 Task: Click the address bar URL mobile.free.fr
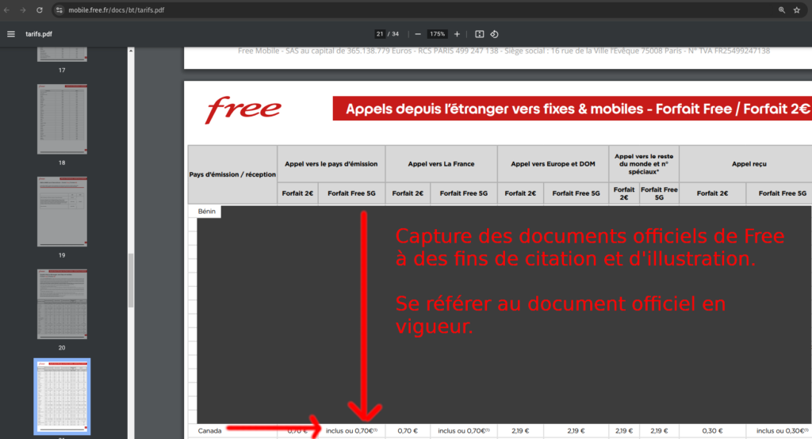click(117, 10)
